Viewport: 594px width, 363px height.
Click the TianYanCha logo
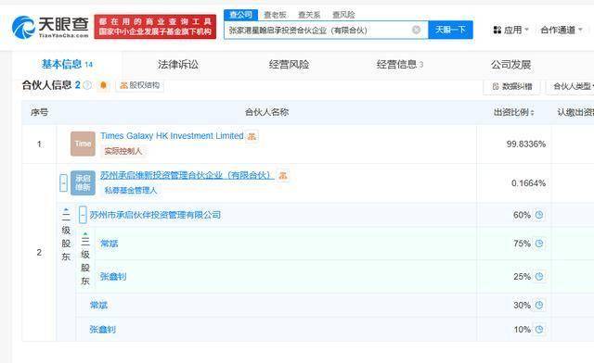50,27
